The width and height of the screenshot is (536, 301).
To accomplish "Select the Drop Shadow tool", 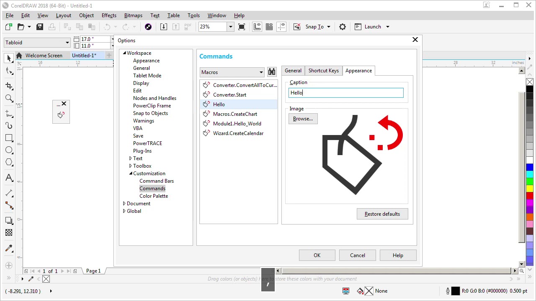I will (x=9, y=220).
